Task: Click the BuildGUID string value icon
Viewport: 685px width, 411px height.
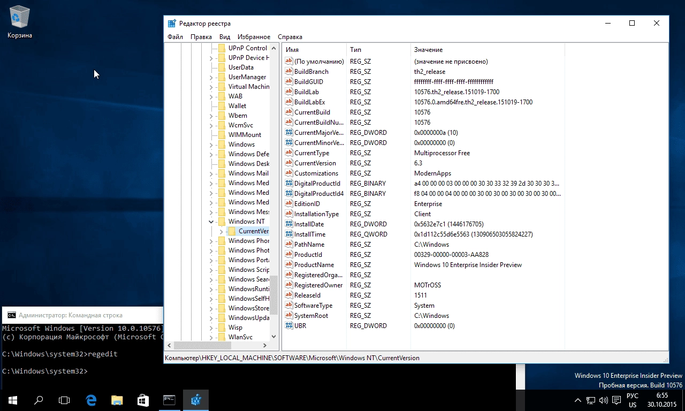Action: [289, 82]
